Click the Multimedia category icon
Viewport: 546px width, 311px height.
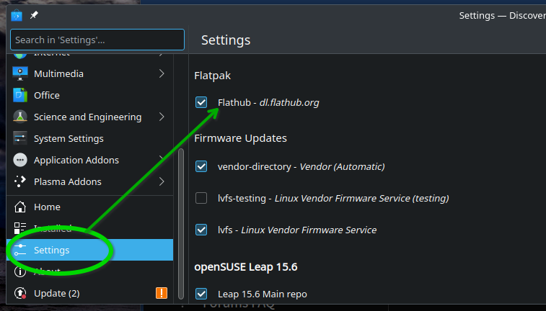pos(20,73)
